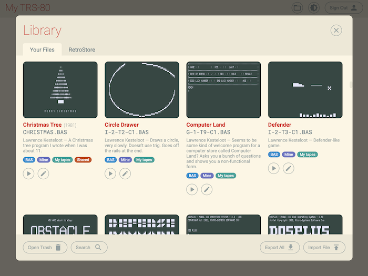Click the Circle Drawer title
This screenshot has height=276, width=368.
click(x=121, y=125)
